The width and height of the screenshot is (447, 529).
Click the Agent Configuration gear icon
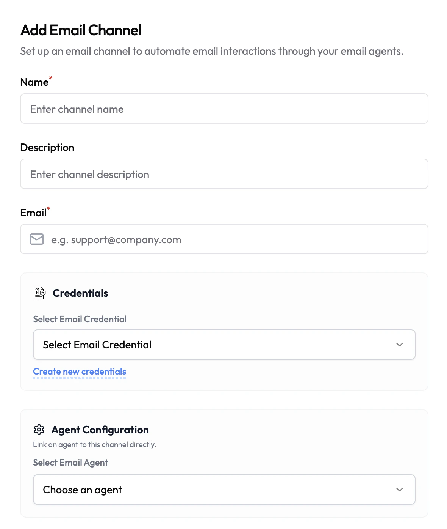39,430
